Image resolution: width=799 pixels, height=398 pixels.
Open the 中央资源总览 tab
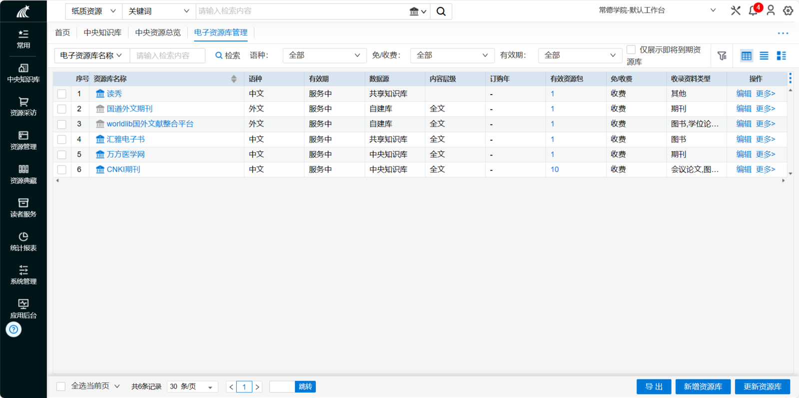158,32
